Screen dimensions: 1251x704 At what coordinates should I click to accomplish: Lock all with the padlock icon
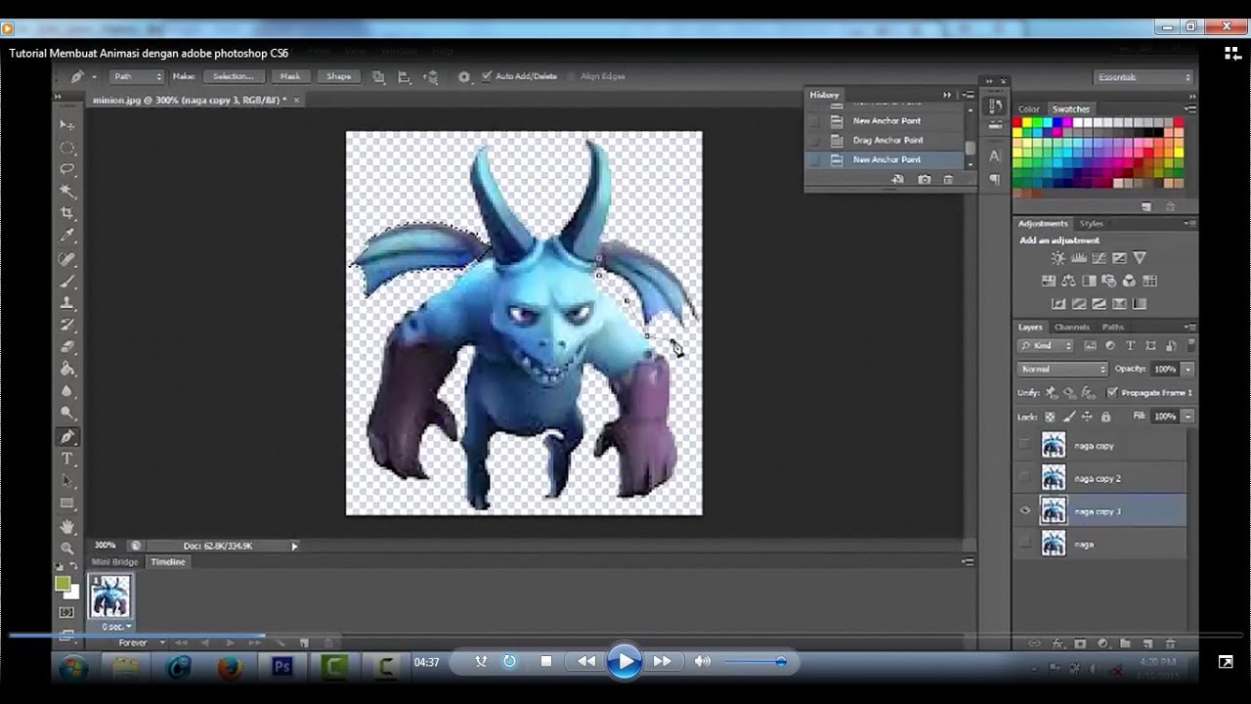(x=1105, y=417)
